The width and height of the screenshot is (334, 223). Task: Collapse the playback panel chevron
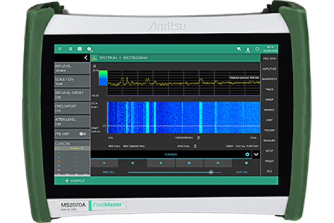256,154
